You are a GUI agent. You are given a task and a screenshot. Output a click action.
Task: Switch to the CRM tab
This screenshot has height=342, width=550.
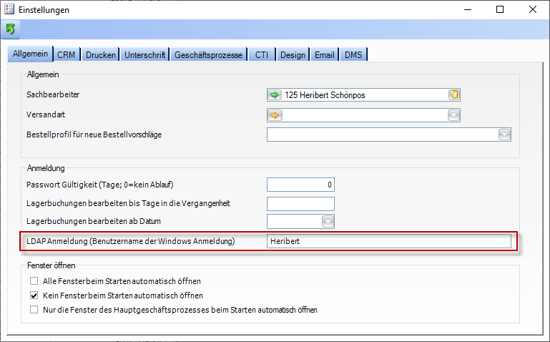coord(67,55)
